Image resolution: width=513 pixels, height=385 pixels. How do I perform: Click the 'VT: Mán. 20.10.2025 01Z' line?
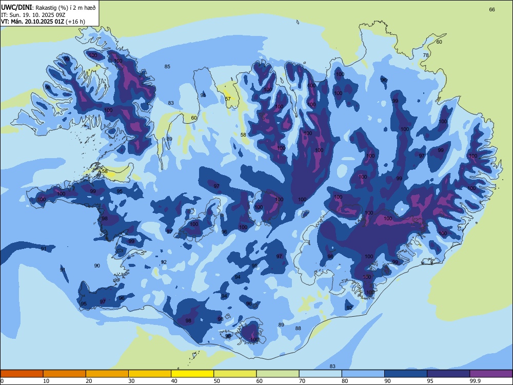32,22
